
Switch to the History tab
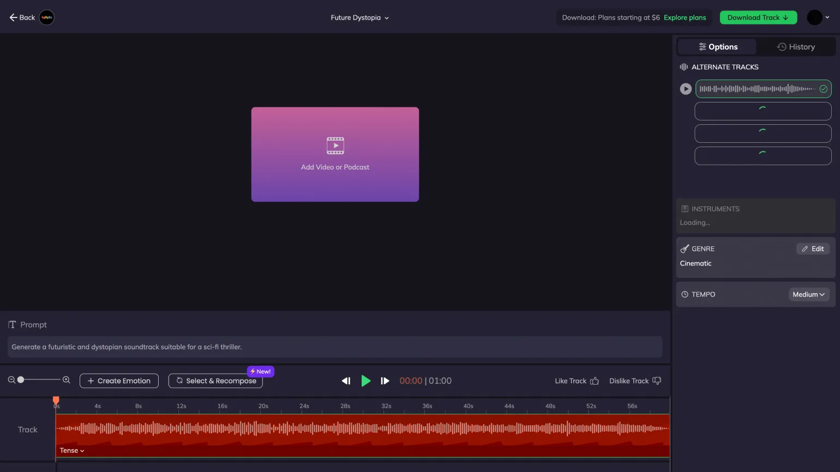(796, 47)
